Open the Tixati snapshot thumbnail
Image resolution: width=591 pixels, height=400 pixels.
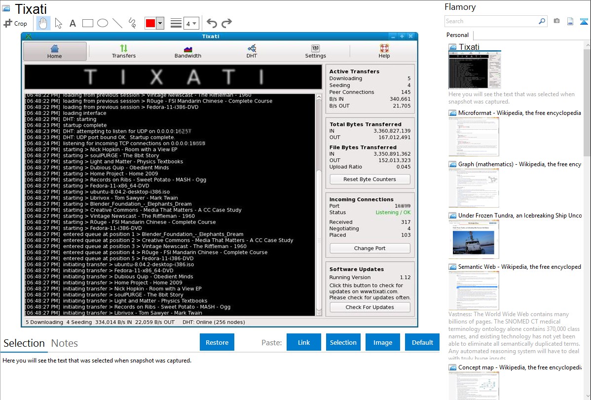475,70
